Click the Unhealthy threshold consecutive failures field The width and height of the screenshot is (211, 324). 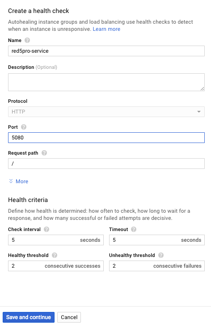pos(157,266)
